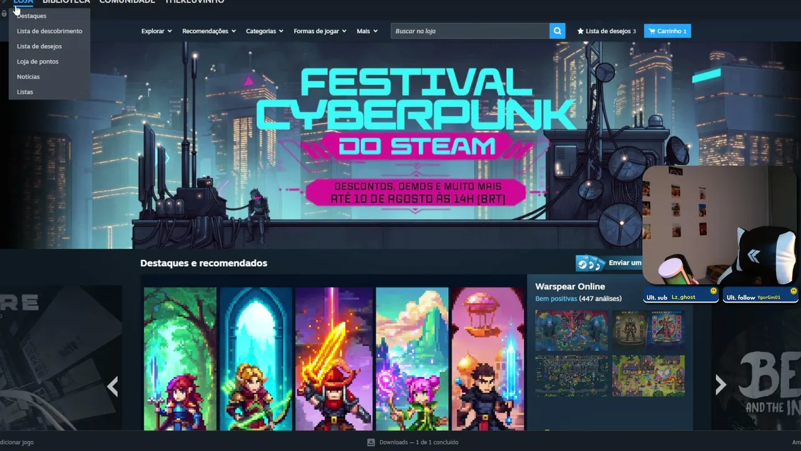Open Warspear Online bottom-right screenshot
The height and width of the screenshot is (451, 801).
click(x=648, y=376)
